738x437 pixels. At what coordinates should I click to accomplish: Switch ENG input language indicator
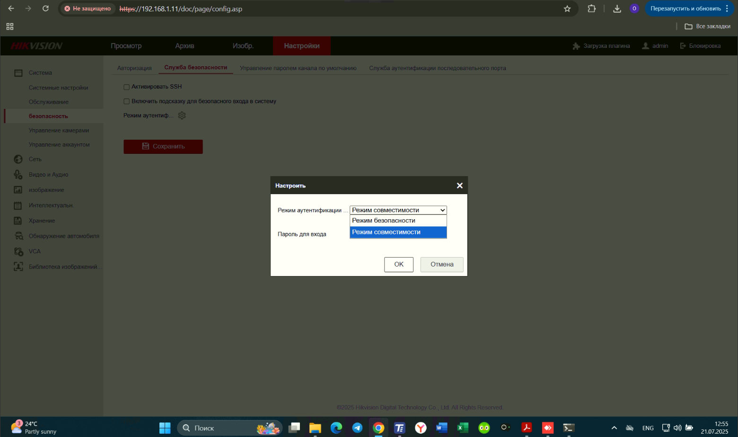click(648, 428)
